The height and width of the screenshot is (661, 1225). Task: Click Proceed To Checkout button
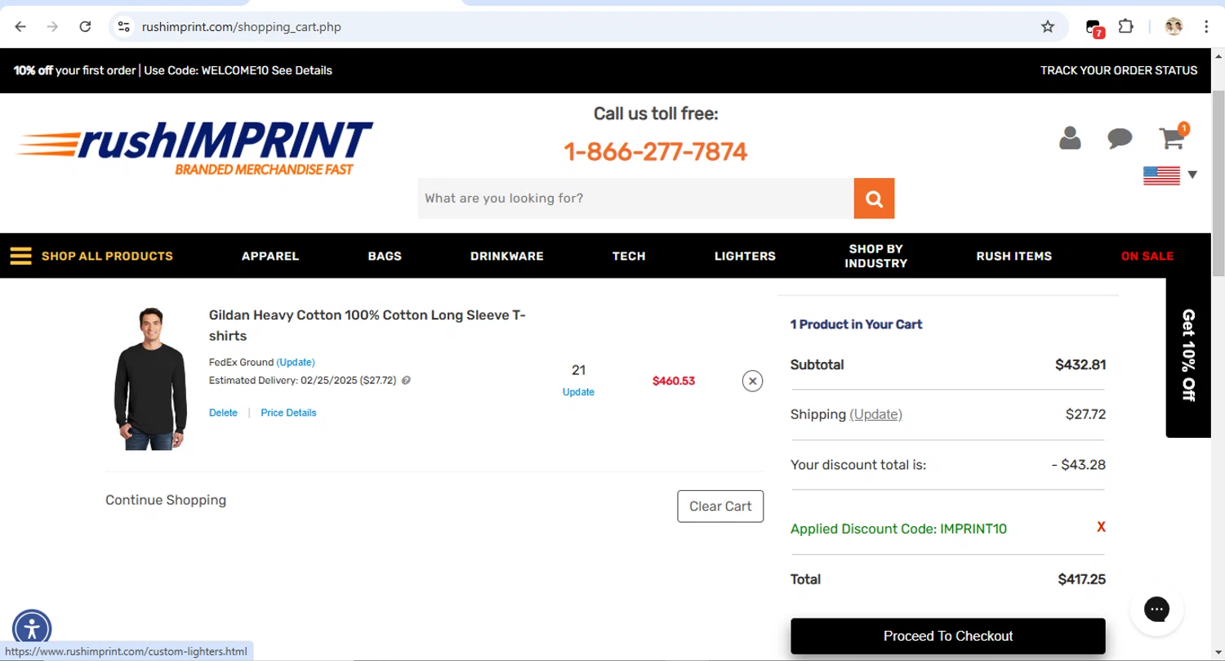948,636
